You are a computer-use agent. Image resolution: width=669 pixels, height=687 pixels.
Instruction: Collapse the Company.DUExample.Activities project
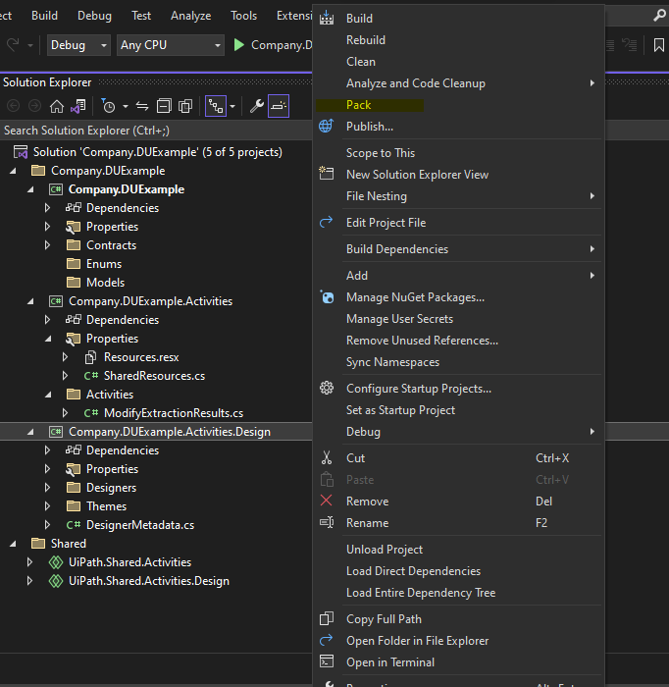pos(30,301)
